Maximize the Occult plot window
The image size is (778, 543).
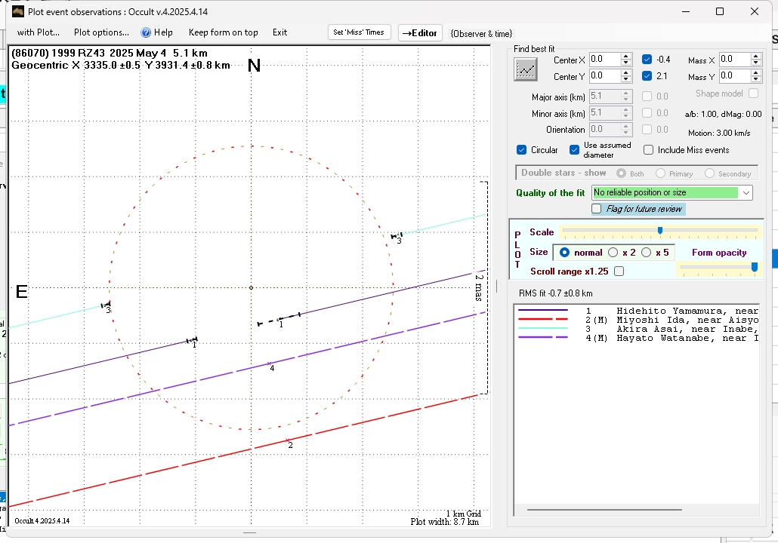point(720,11)
